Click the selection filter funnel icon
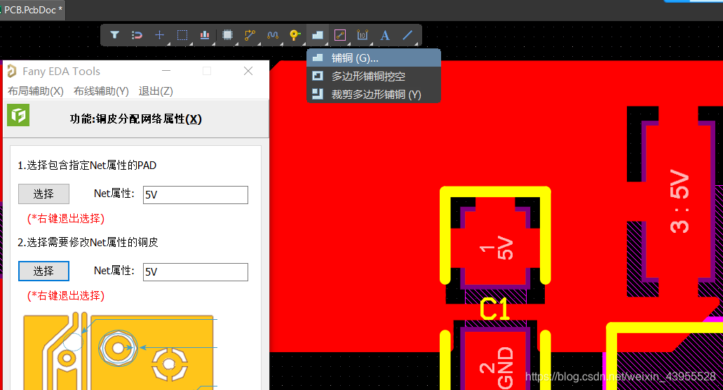The height and width of the screenshot is (390, 723). tap(115, 34)
